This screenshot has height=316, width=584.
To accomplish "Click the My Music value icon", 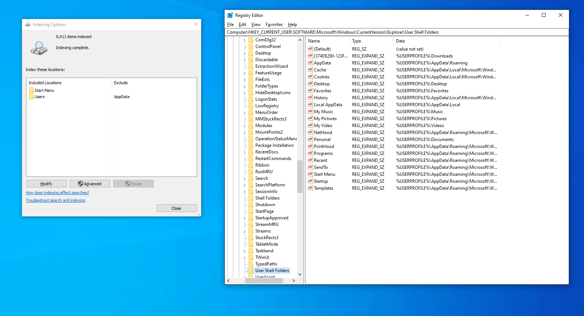I will point(310,111).
